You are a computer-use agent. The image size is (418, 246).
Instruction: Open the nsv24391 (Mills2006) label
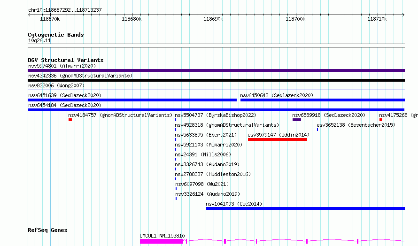click(203, 154)
